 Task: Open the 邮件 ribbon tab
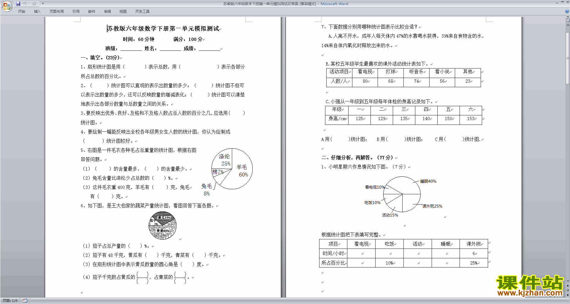[x=92, y=12]
